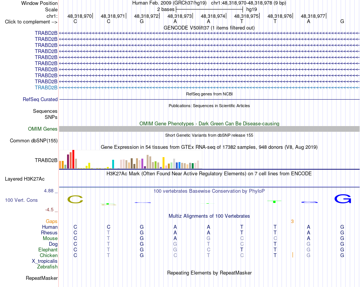This screenshot has width=360, height=287.
Task: Click the 48,318,977 coordinate in the ruler
Action: pos(313,16)
